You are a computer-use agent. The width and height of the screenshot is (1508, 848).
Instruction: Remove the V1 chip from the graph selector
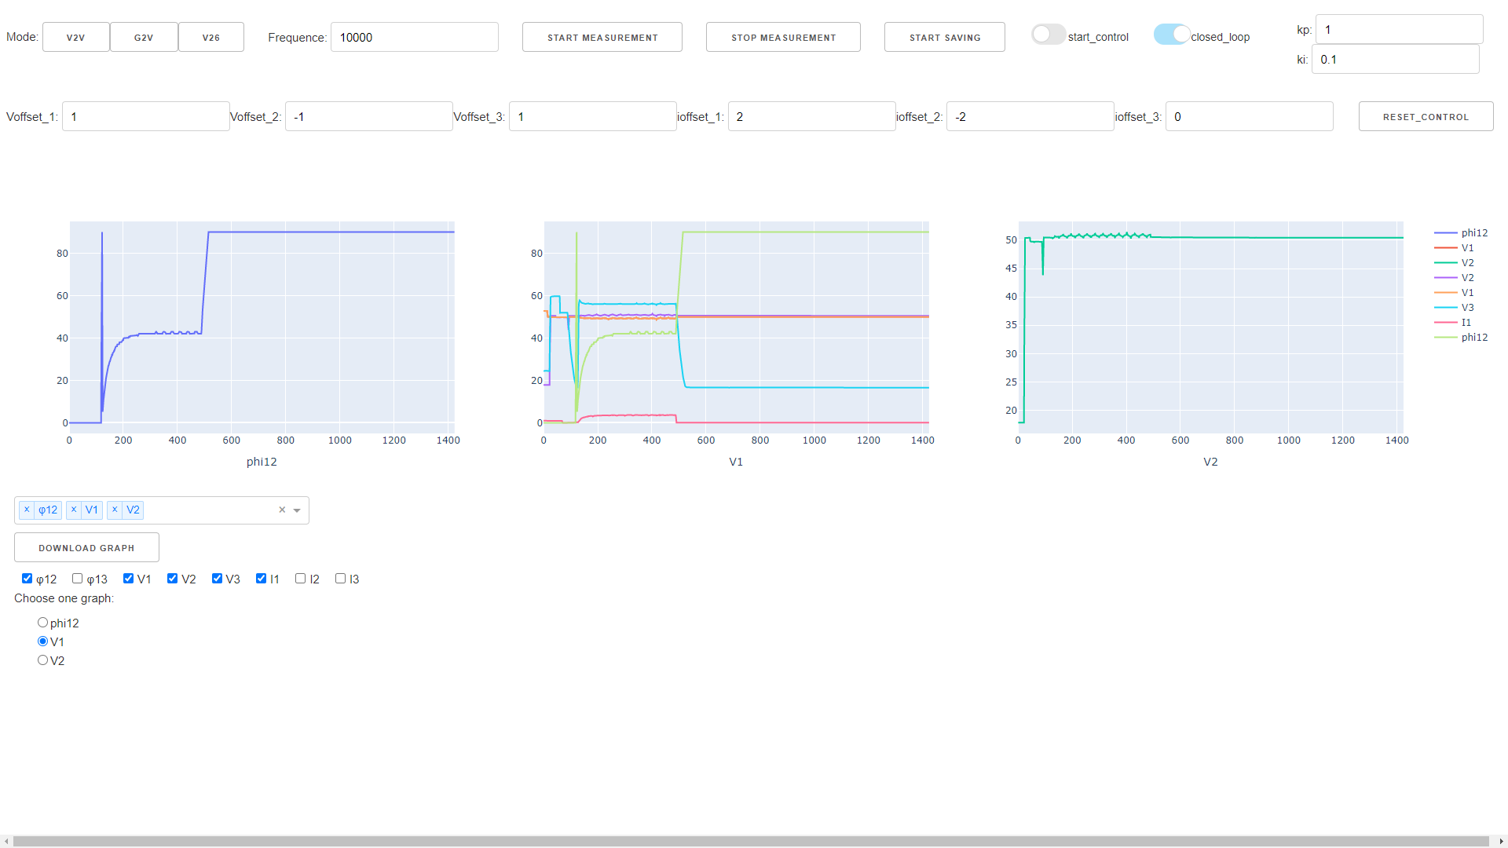(x=74, y=510)
